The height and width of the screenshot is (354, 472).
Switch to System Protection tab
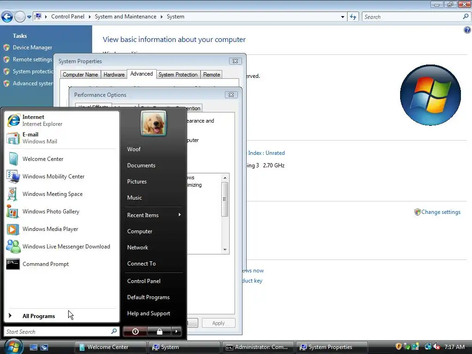pos(178,74)
